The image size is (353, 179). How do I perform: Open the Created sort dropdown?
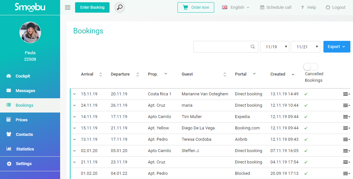click(293, 74)
